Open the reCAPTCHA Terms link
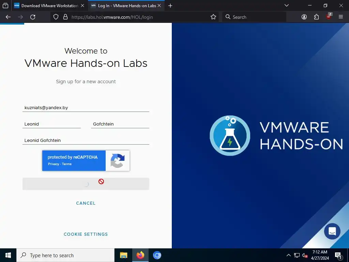 coord(67,164)
